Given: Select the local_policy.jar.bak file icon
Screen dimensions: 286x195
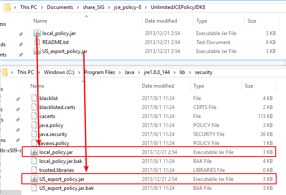Looking at the screenshot, I should (x=34, y=161).
